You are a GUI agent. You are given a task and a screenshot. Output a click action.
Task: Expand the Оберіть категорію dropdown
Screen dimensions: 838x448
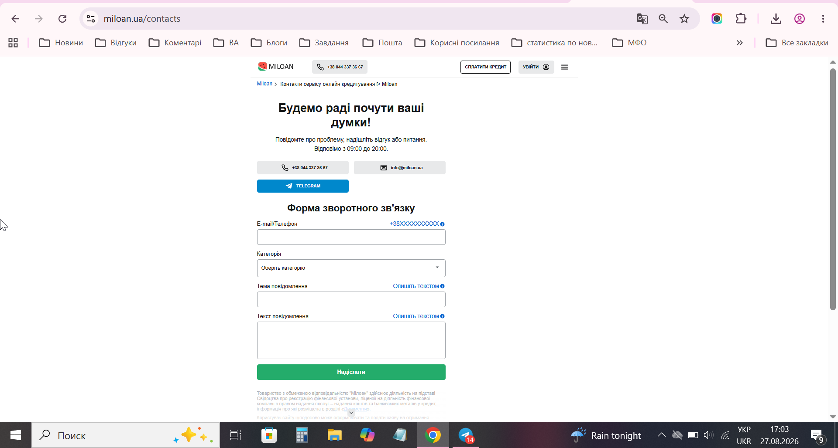pyautogui.click(x=351, y=268)
